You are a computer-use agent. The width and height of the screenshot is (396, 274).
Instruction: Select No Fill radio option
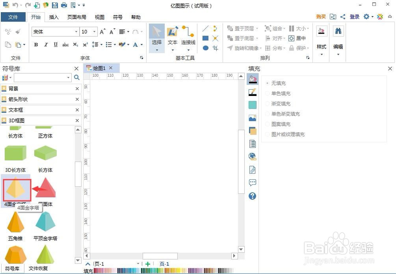pyautogui.click(x=276, y=83)
